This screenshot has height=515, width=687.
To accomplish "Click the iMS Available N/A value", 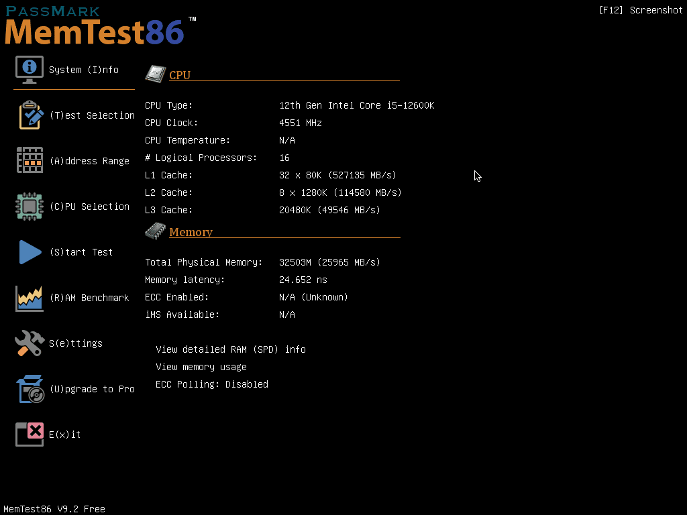I will click(287, 314).
